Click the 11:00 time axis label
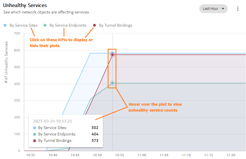The height and width of the screenshot is (159, 246). pos(142,155)
